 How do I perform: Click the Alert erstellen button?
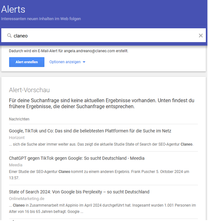point(27,62)
